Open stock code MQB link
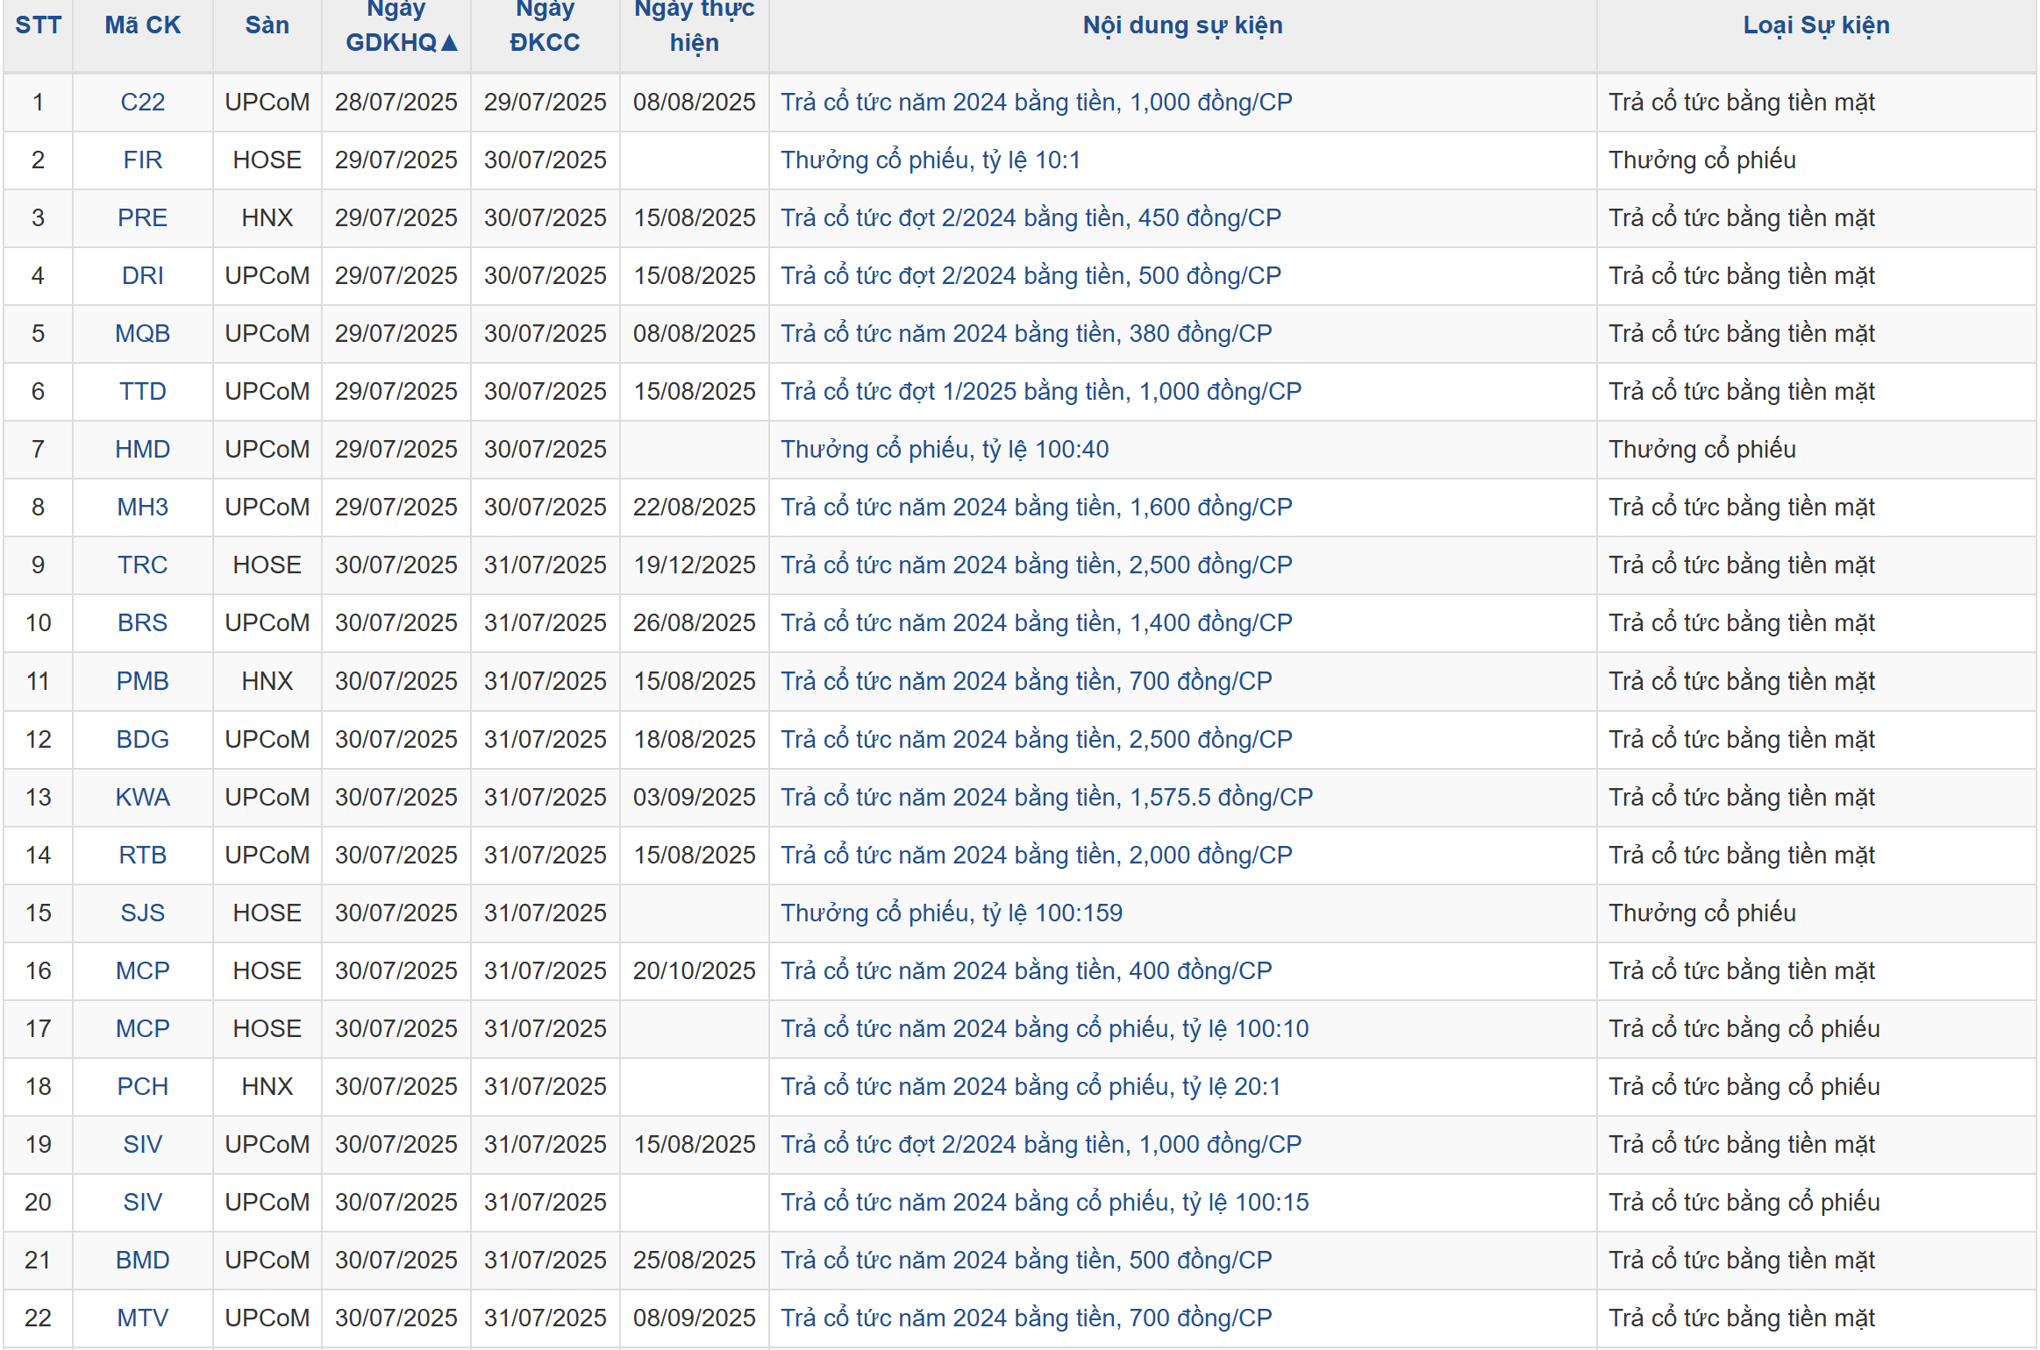 [143, 334]
